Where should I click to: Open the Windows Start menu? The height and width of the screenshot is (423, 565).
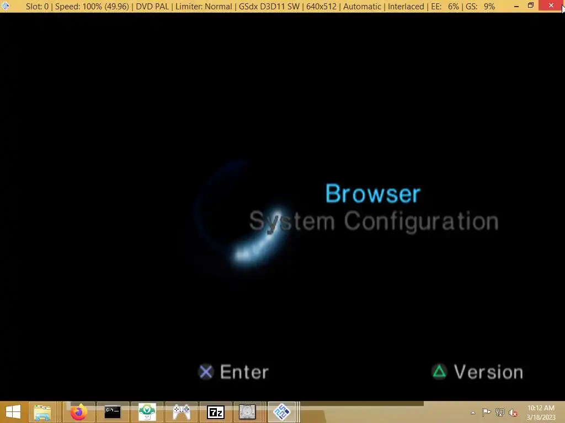pyautogui.click(x=13, y=412)
